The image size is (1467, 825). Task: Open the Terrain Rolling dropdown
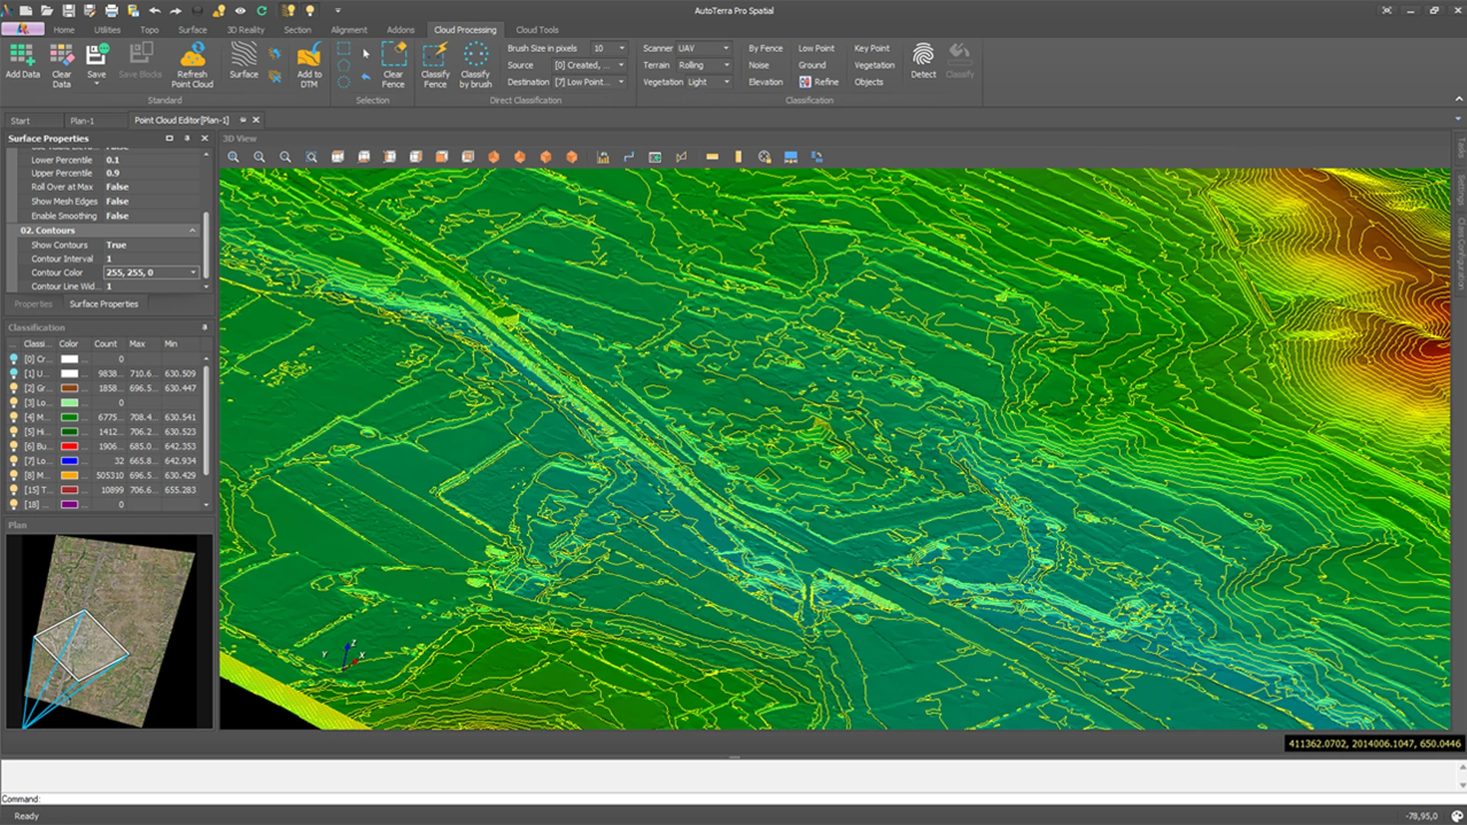tap(726, 65)
